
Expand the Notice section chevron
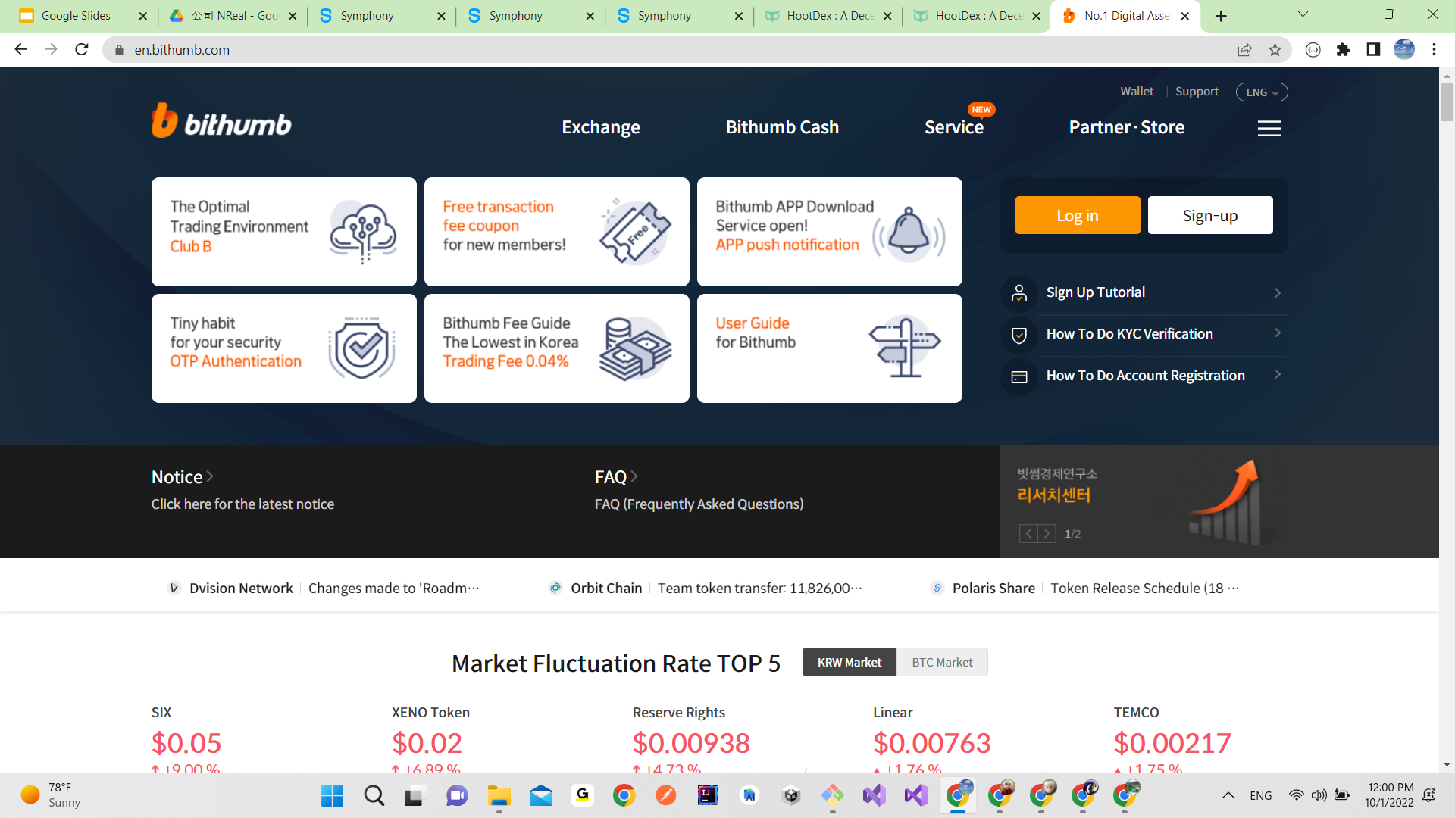[210, 476]
